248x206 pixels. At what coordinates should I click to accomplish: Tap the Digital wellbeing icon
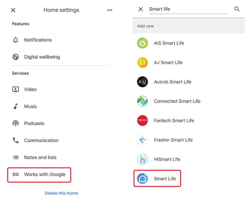click(16, 57)
